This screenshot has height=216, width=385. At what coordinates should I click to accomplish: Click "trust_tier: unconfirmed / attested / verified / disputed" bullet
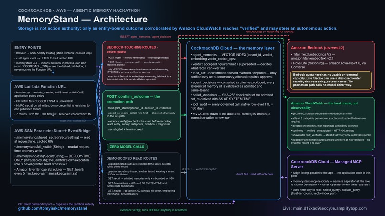(x=234, y=75)
